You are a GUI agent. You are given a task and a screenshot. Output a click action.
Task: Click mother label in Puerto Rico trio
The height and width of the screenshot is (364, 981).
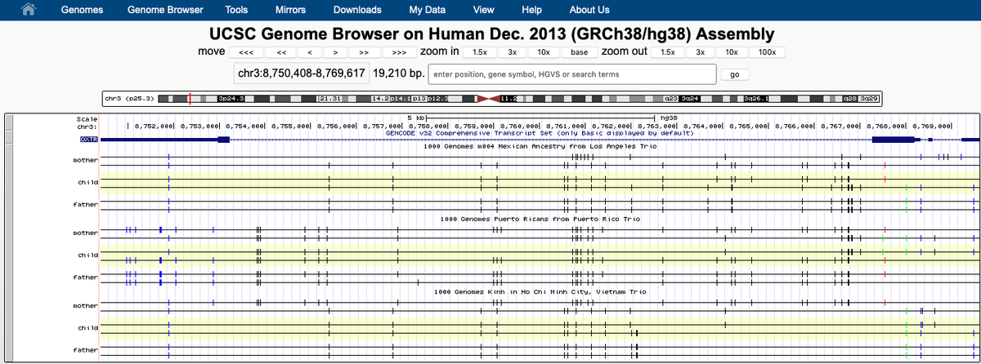tap(85, 233)
